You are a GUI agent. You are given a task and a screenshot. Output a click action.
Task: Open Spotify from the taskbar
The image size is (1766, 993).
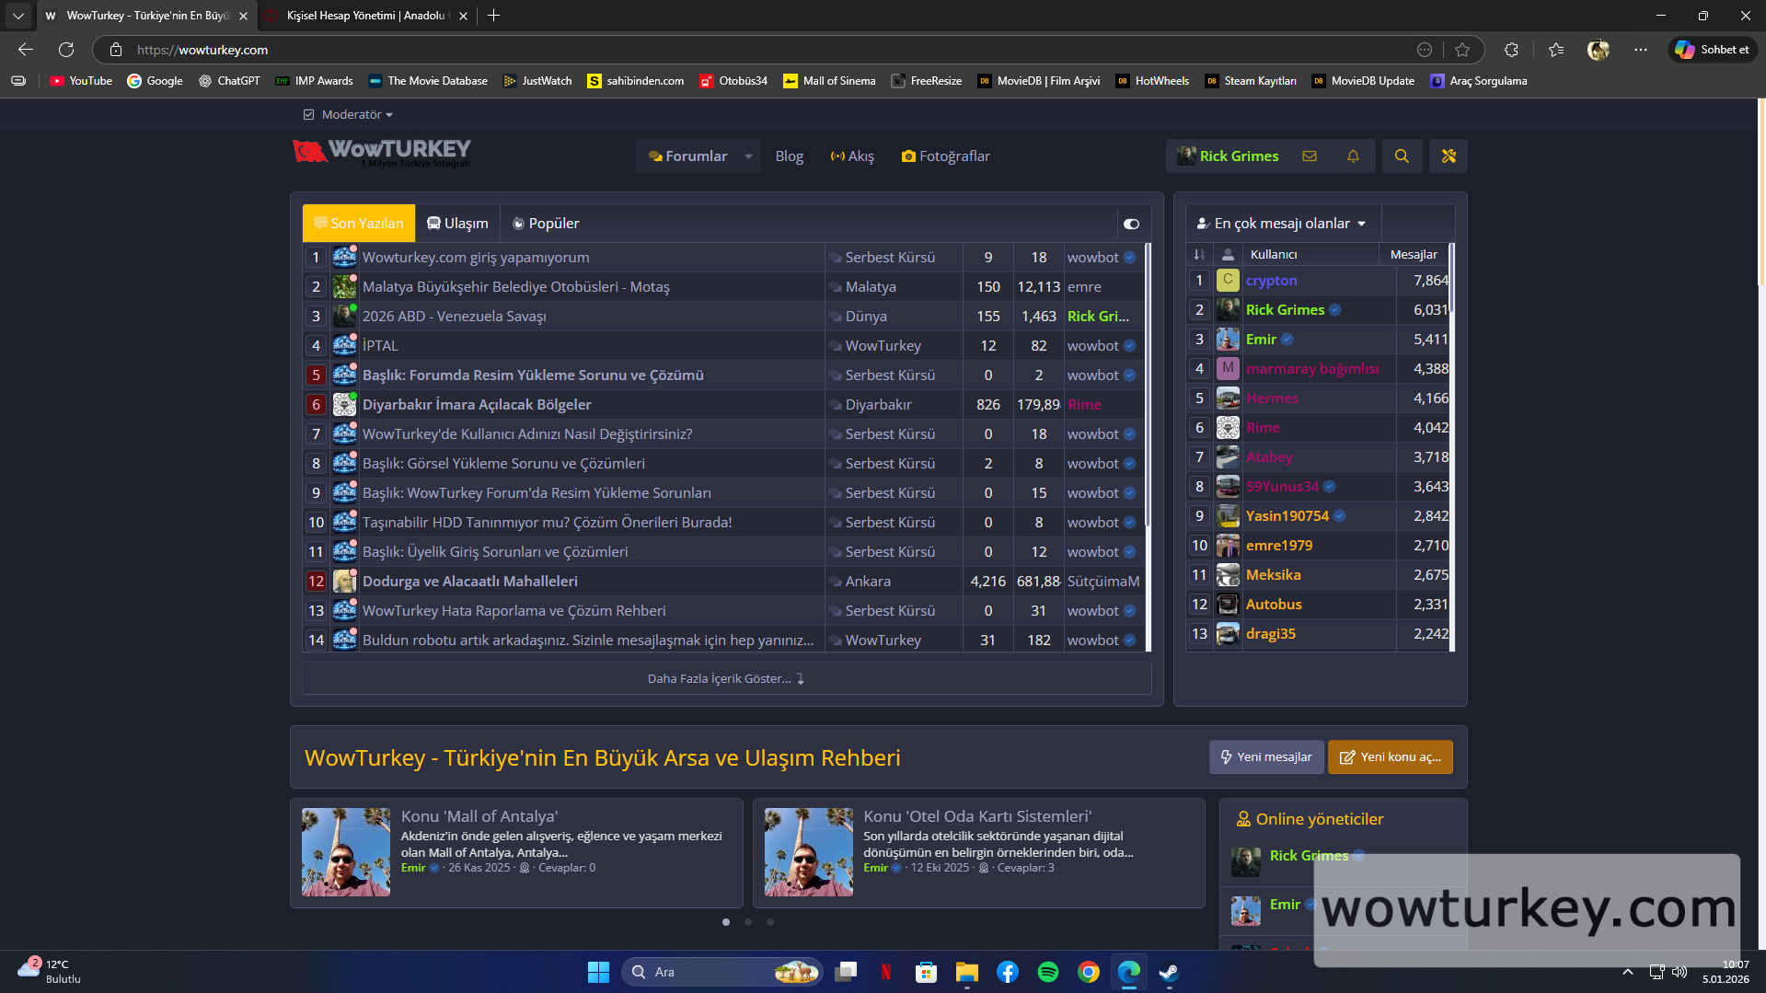[1047, 972]
